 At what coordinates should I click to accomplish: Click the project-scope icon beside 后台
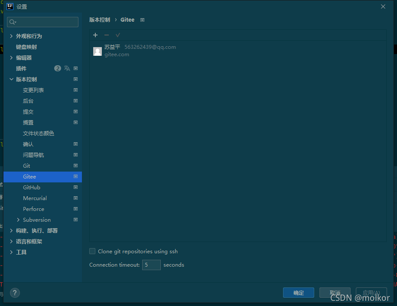point(75,101)
